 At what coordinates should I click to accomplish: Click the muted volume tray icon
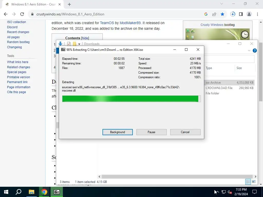click(x=230, y=192)
